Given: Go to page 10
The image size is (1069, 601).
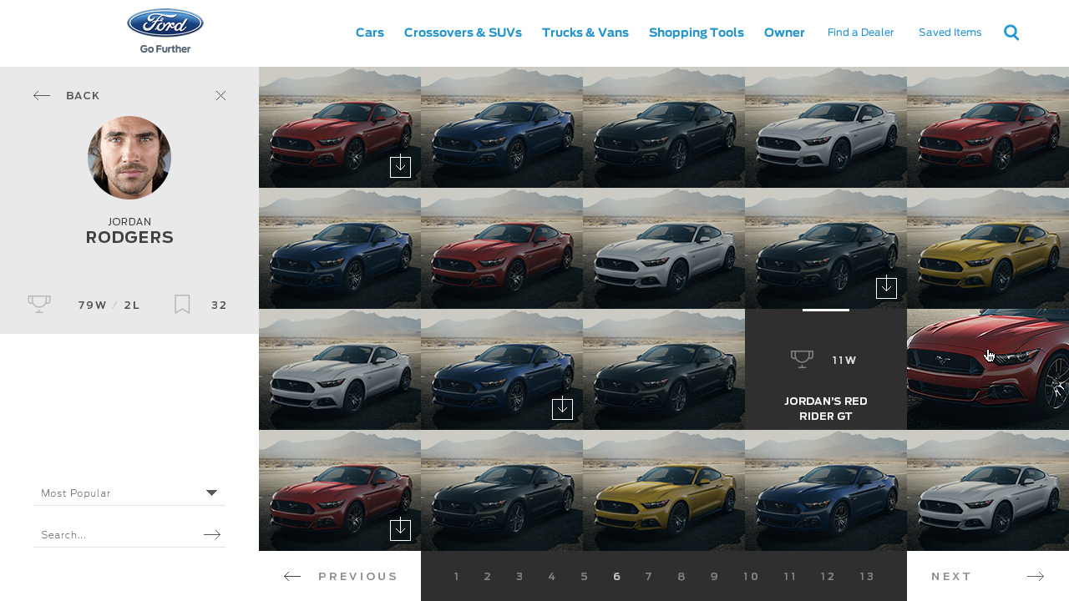Looking at the screenshot, I should 751,576.
